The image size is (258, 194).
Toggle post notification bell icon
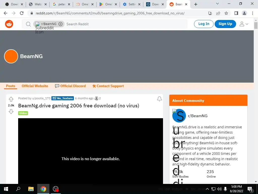click(x=159, y=99)
